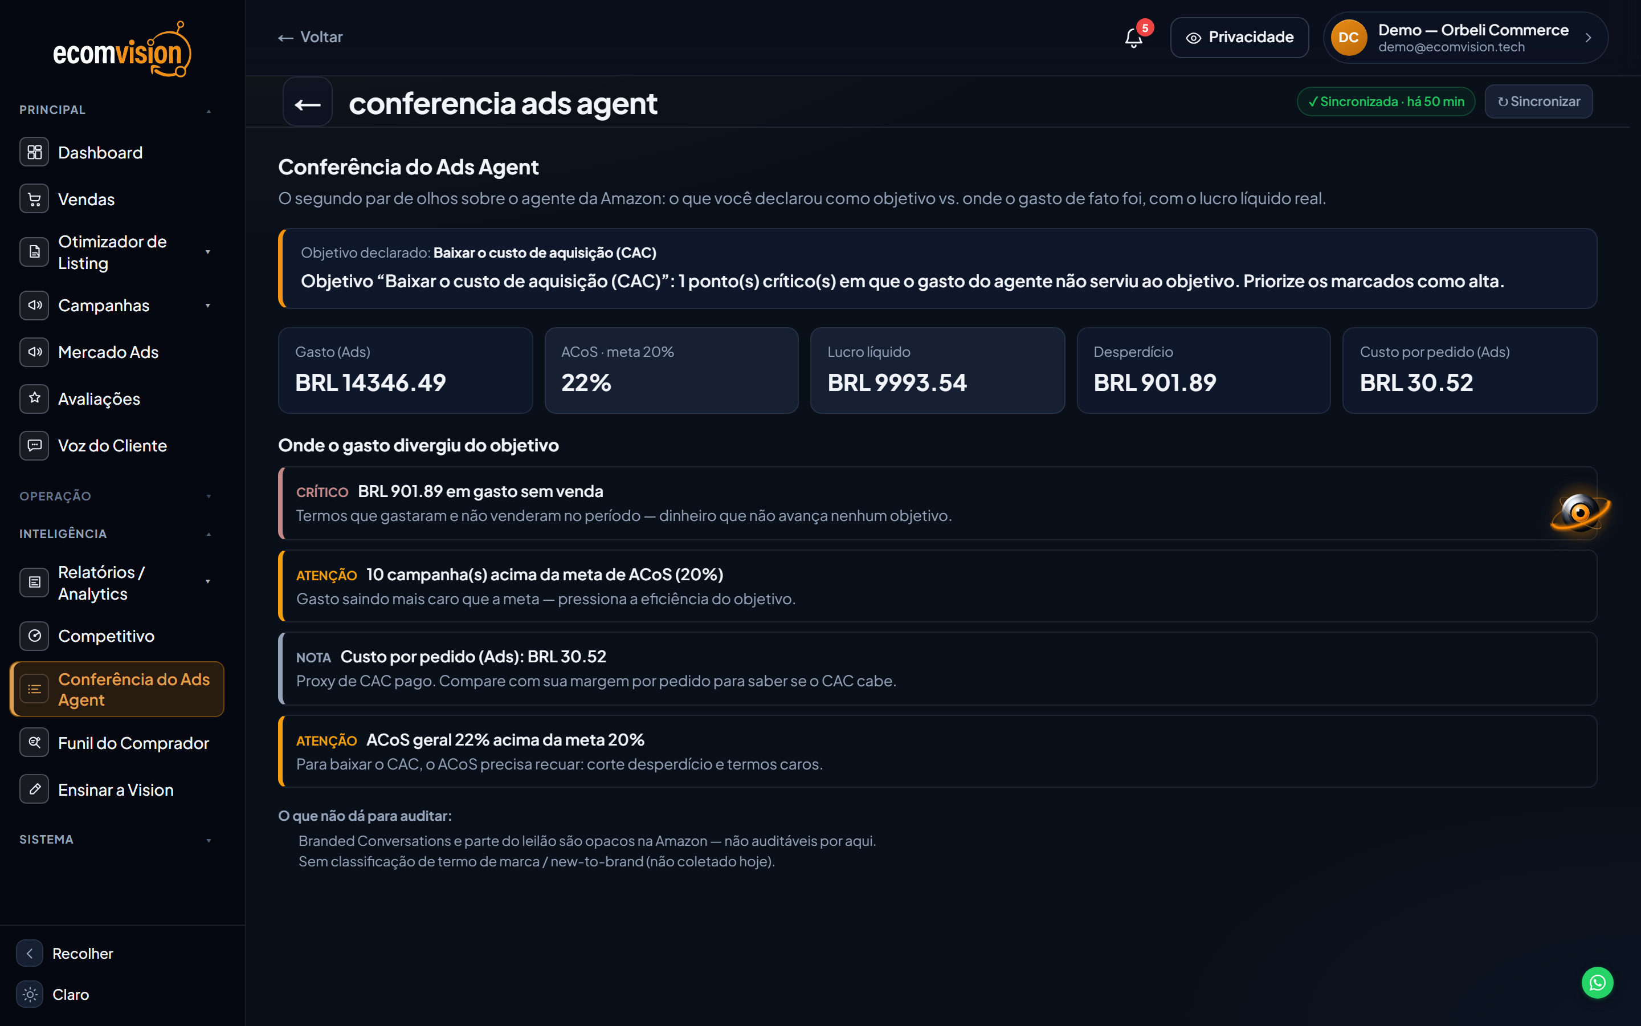
Task: Open the WhatsApp chat bubble
Action: (1597, 983)
